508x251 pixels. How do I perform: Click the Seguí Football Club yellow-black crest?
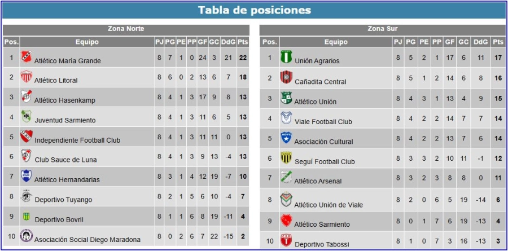pyautogui.click(x=286, y=157)
